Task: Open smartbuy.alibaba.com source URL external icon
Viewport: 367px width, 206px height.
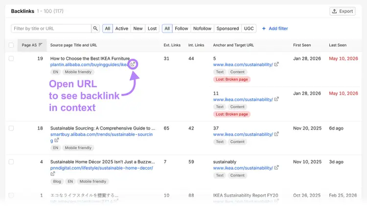Action: click(x=56, y=140)
